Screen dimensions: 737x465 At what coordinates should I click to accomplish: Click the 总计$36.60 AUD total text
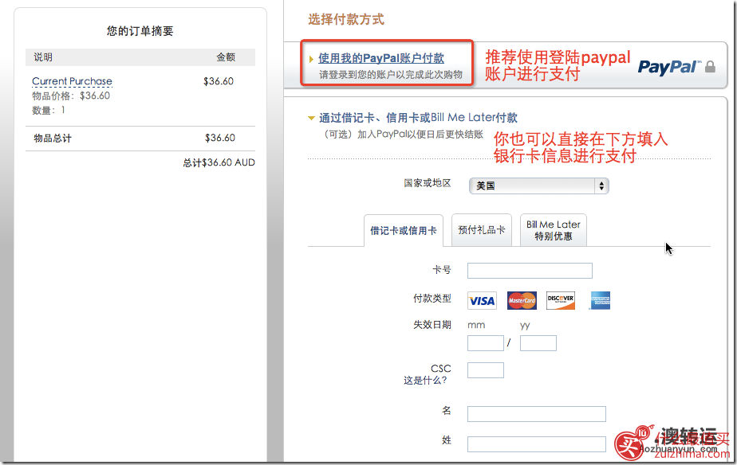(219, 162)
